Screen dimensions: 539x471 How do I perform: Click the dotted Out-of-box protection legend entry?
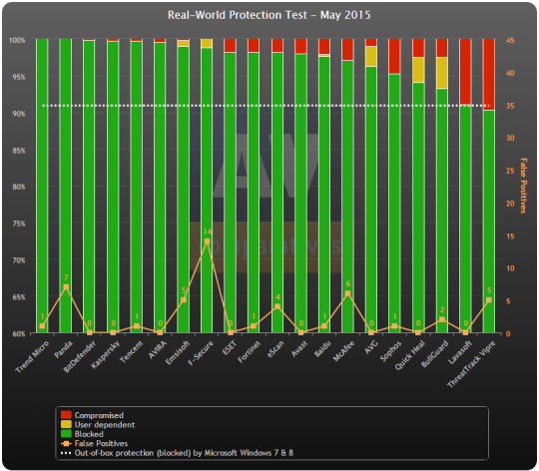[177, 453]
